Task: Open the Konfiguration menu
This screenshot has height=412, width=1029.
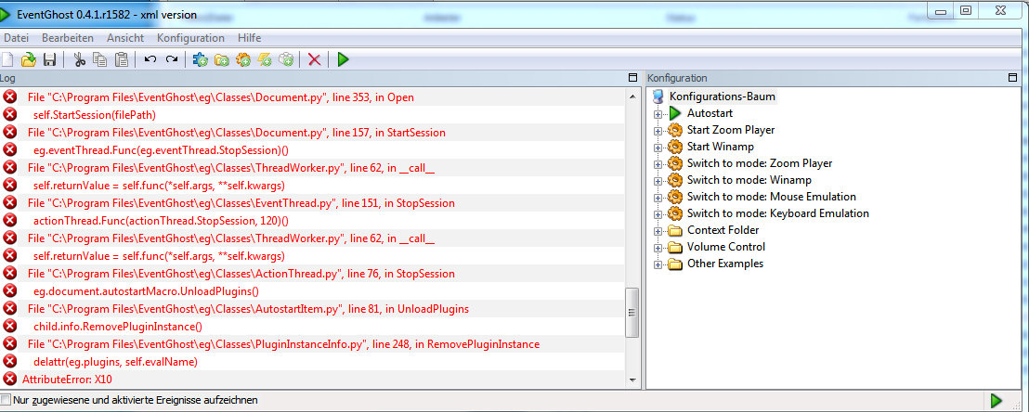Action: [x=191, y=38]
